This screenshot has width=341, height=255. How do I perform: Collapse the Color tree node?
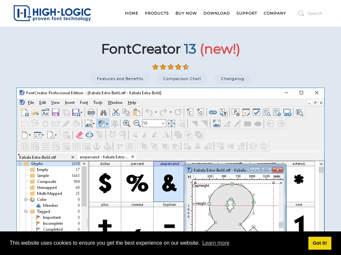pyautogui.click(x=26, y=200)
